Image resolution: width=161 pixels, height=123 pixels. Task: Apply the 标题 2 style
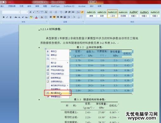tap(144, 14)
